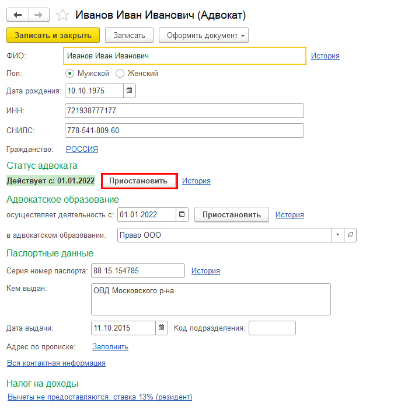The image size is (394, 420).
Task: Open calendar for activity start date
Action: (x=182, y=214)
